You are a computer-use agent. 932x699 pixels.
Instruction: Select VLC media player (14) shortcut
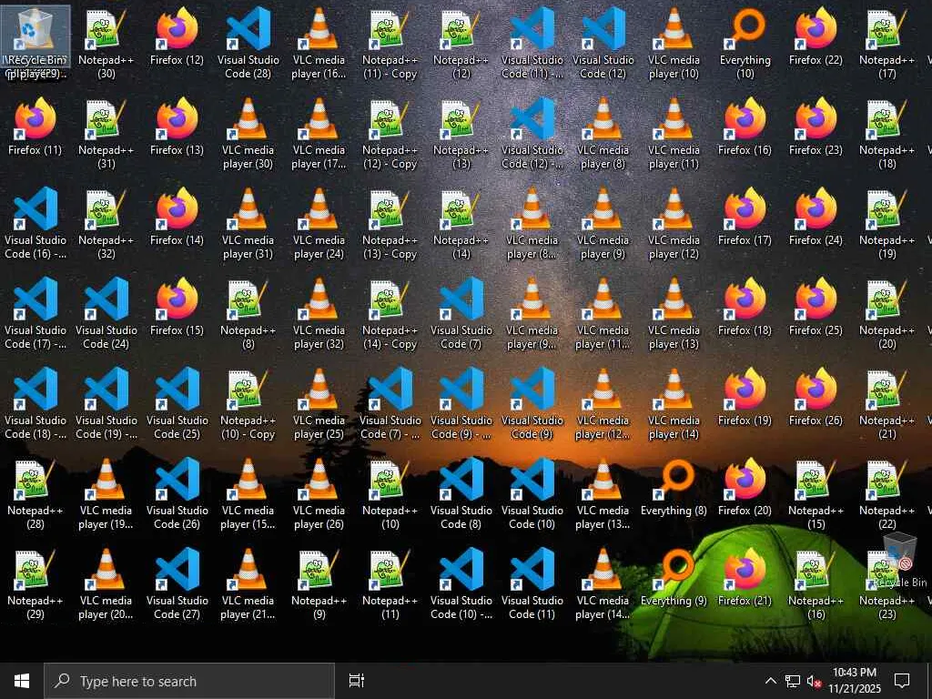tap(674, 405)
